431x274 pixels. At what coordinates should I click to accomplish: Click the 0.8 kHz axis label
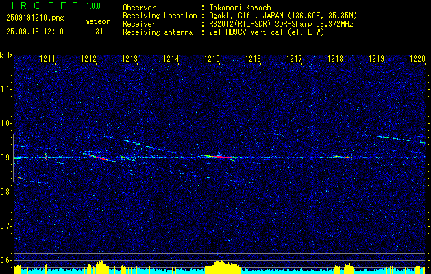pos(6,192)
